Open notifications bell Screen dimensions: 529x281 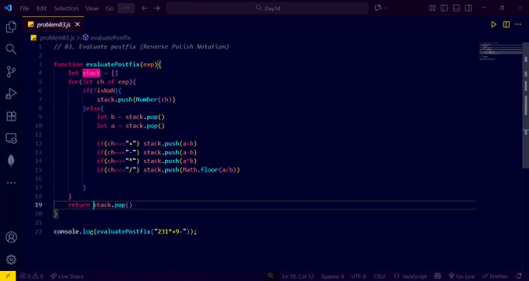click(520, 276)
